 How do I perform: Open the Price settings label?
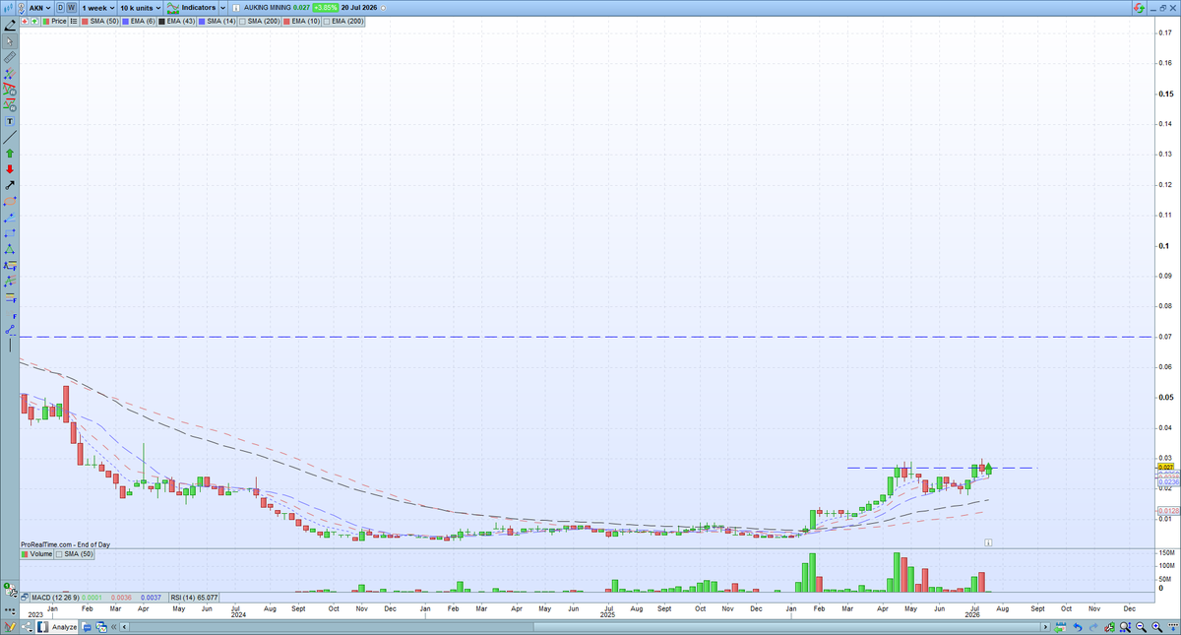coord(54,21)
